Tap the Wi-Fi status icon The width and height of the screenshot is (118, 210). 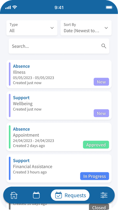14,7
